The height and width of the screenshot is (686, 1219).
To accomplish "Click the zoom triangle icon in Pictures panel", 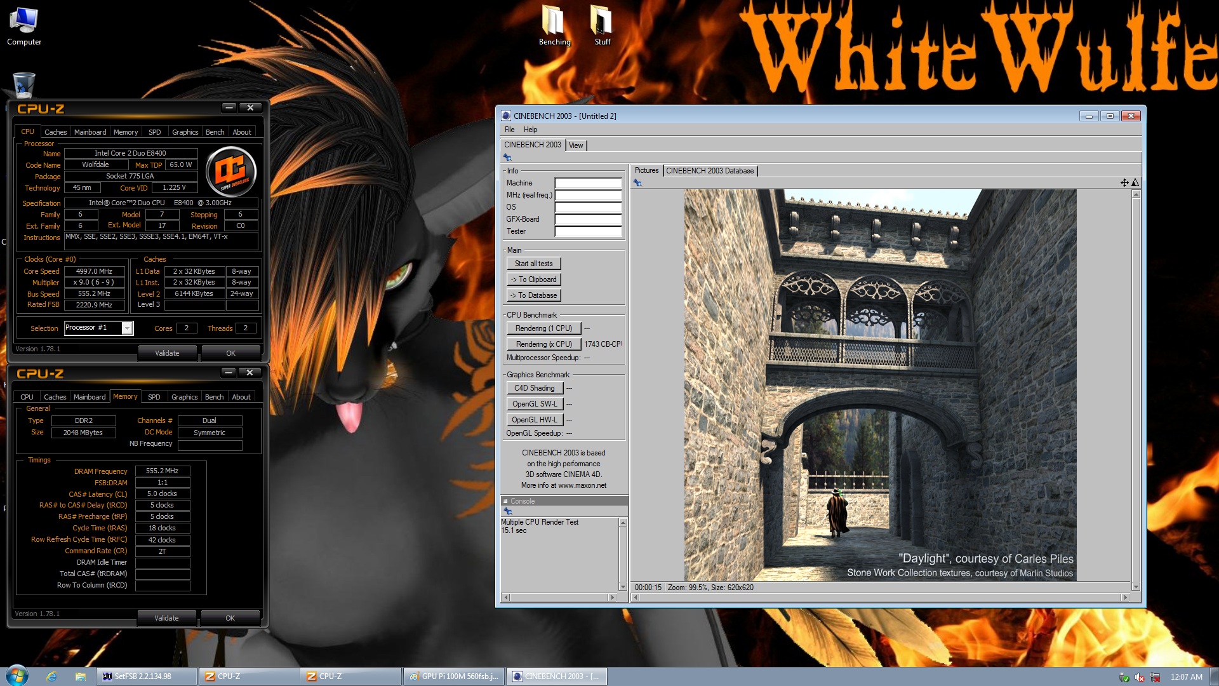I will pos(1135,183).
